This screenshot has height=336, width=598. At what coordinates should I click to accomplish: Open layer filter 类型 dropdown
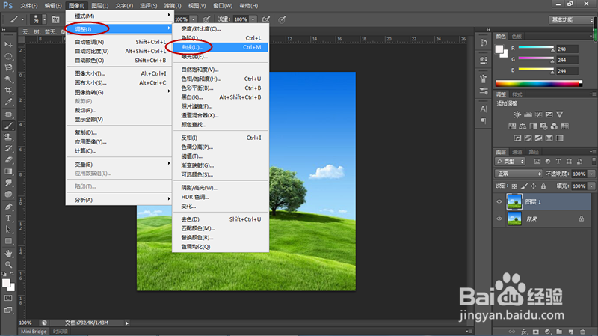pos(510,162)
